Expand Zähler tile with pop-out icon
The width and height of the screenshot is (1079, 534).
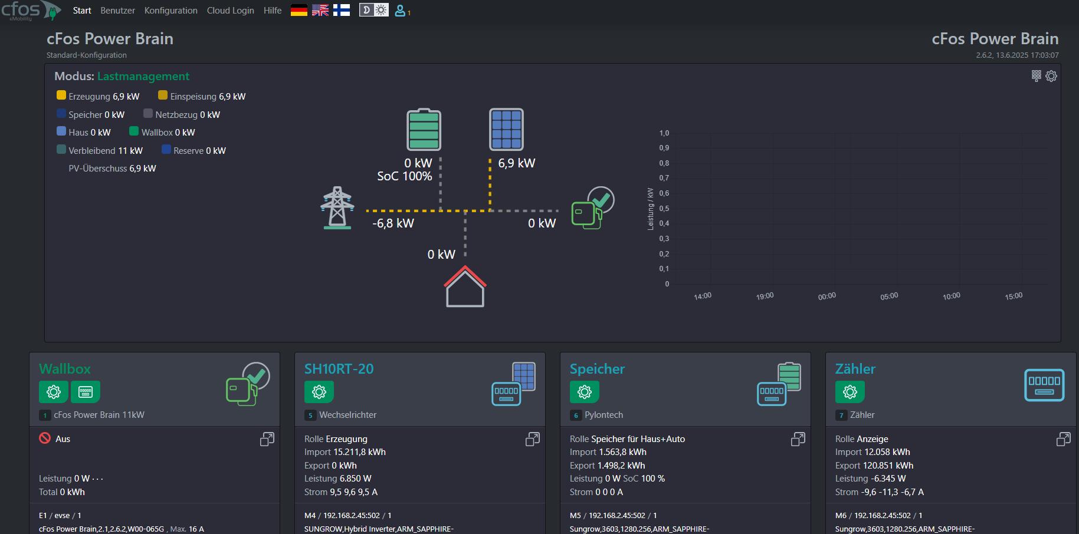pos(1064,439)
